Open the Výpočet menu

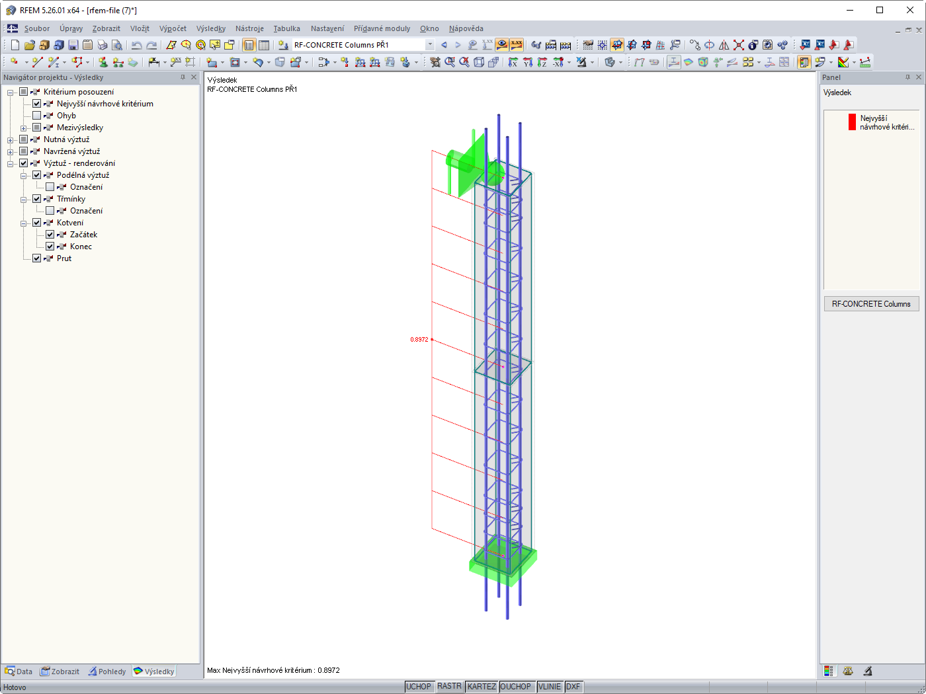(173, 28)
